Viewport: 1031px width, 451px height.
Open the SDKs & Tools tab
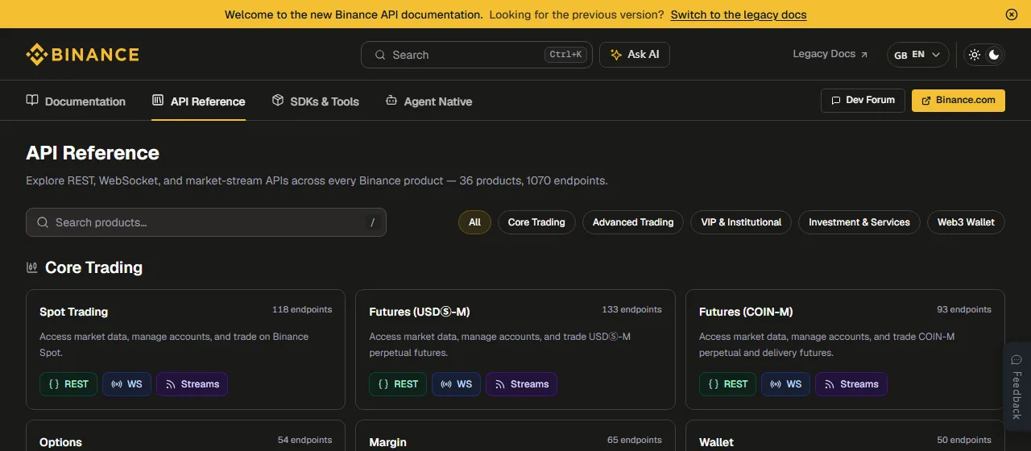pyautogui.click(x=315, y=101)
